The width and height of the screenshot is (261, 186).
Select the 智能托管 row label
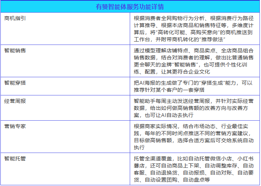[15, 158]
